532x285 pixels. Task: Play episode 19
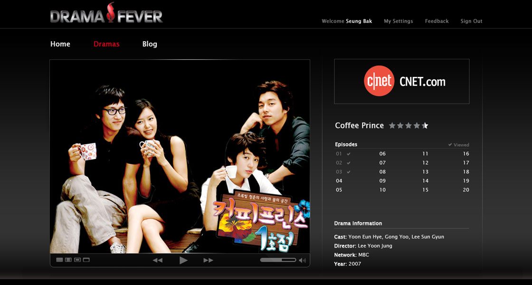click(x=466, y=181)
